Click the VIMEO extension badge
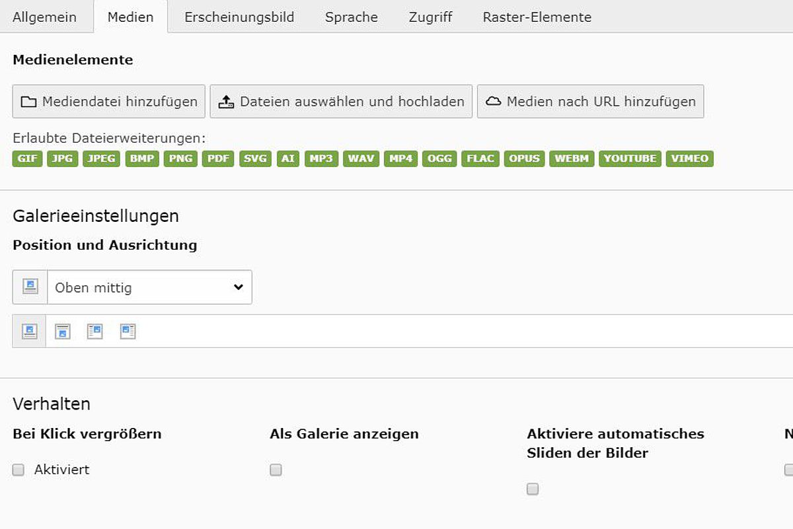The image size is (793, 529). tap(690, 159)
